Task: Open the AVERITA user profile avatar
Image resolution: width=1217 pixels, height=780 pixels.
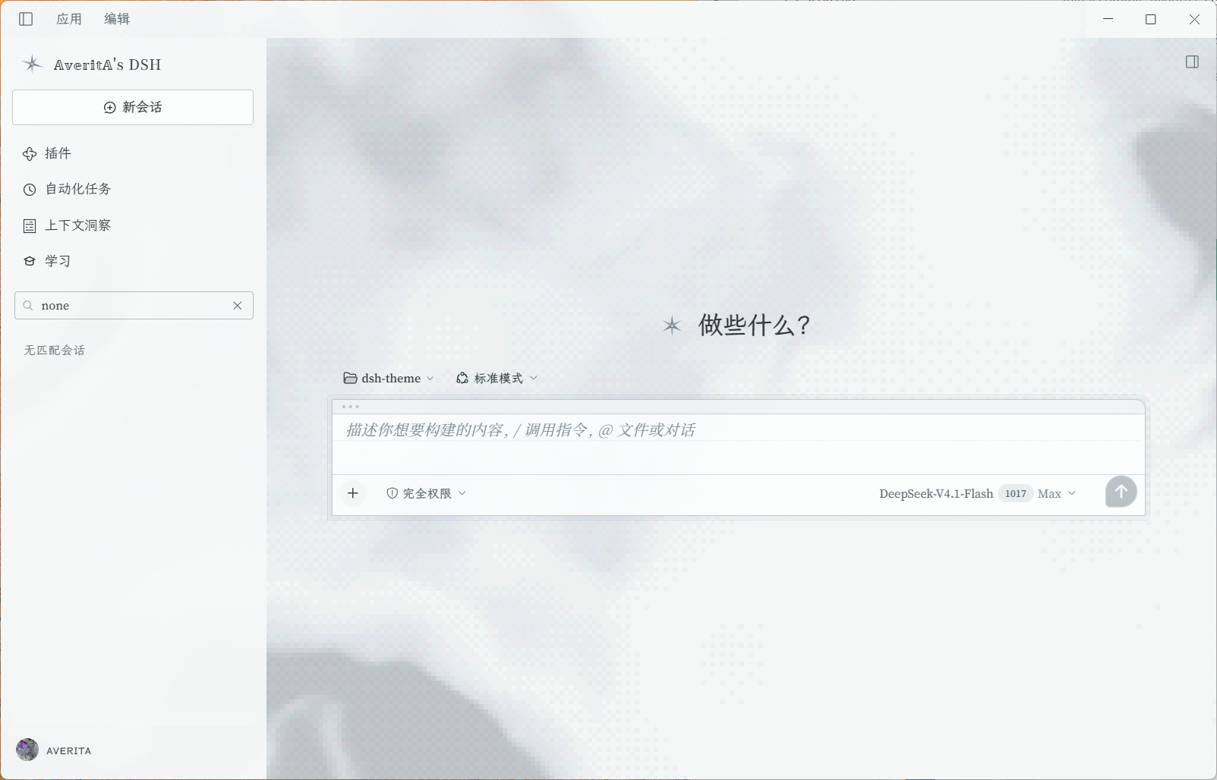Action: click(x=27, y=750)
